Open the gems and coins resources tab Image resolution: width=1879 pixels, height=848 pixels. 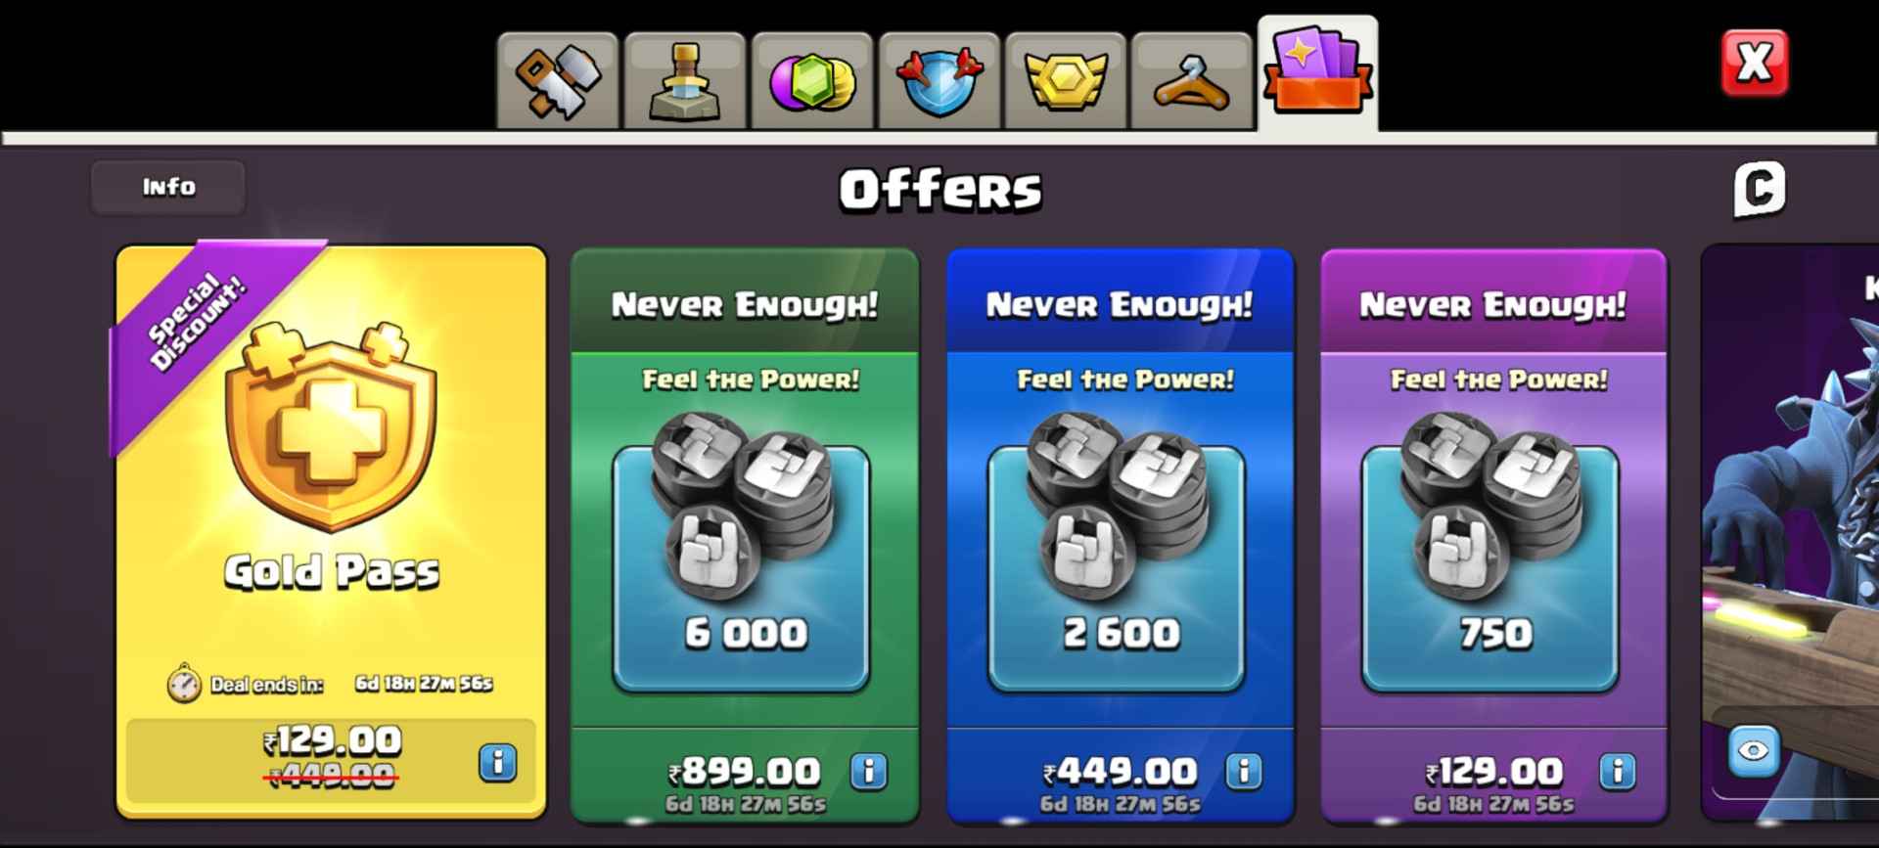(812, 81)
